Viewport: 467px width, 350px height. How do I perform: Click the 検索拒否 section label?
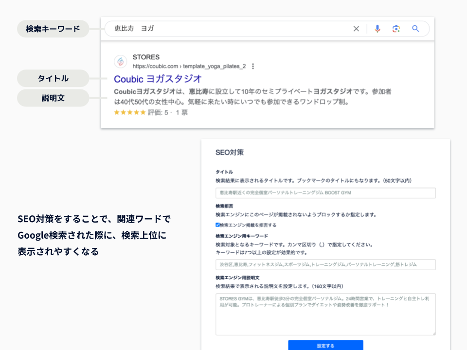pyautogui.click(x=224, y=206)
